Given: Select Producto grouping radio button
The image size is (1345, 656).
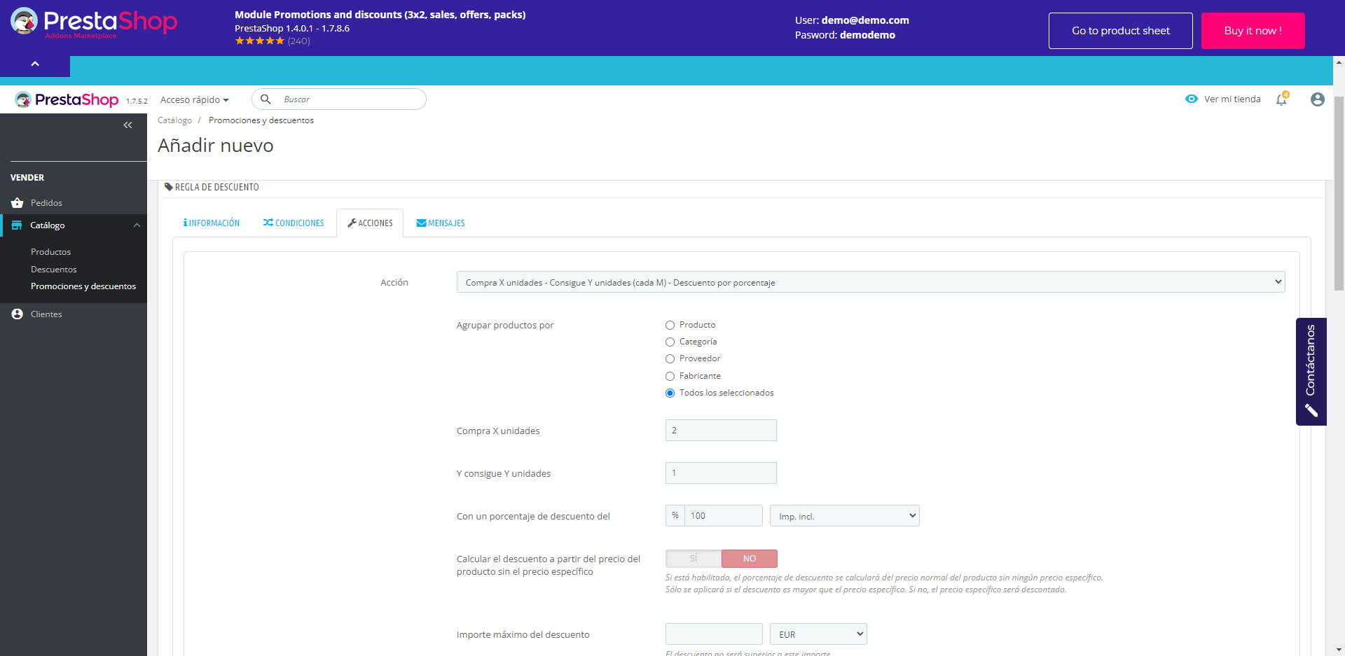Looking at the screenshot, I should pyautogui.click(x=670, y=326).
